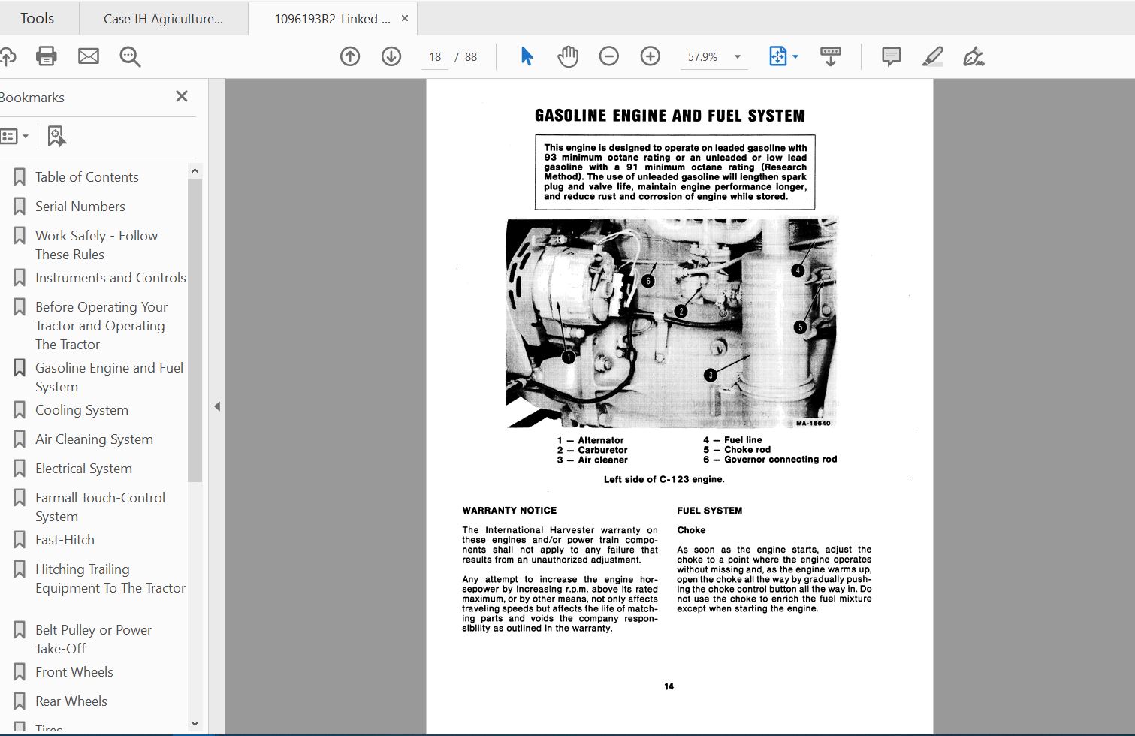Collapse the left navigation pane arrow

217,406
